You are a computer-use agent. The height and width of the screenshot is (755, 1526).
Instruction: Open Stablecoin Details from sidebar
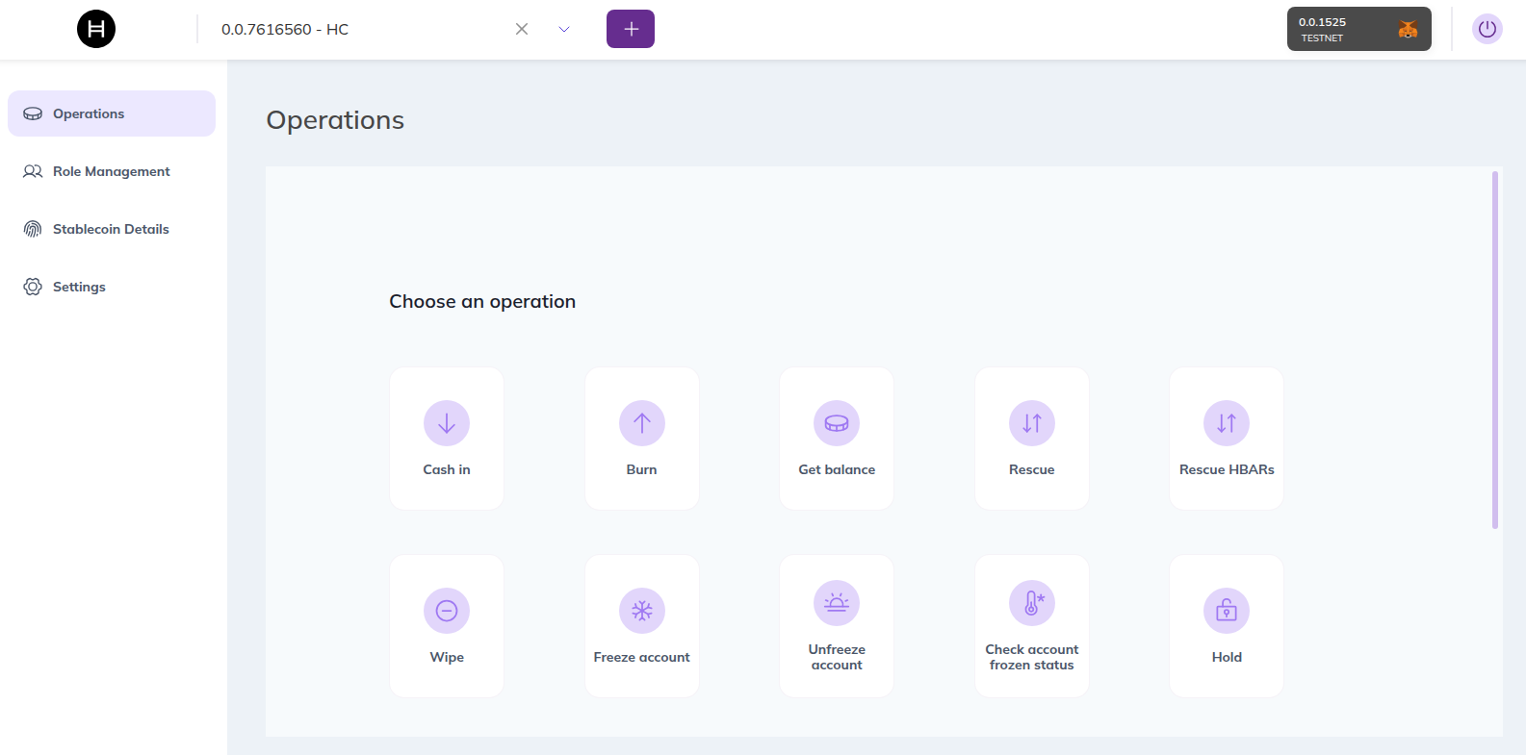tap(112, 229)
